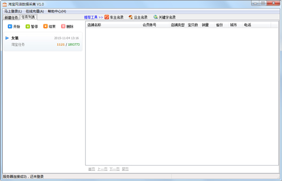The width and height of the screenshot is (282, 181).
Task: Switch to the 新建任务 tab
Action: [11, 17]
